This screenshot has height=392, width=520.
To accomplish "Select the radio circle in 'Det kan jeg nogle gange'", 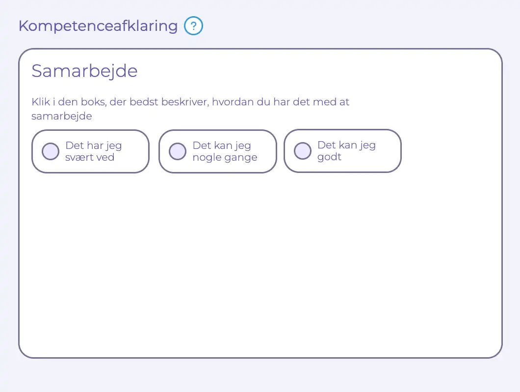I will pyautogui.click(x=178, y=151).
